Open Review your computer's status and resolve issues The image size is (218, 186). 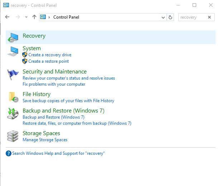point(69,78)
